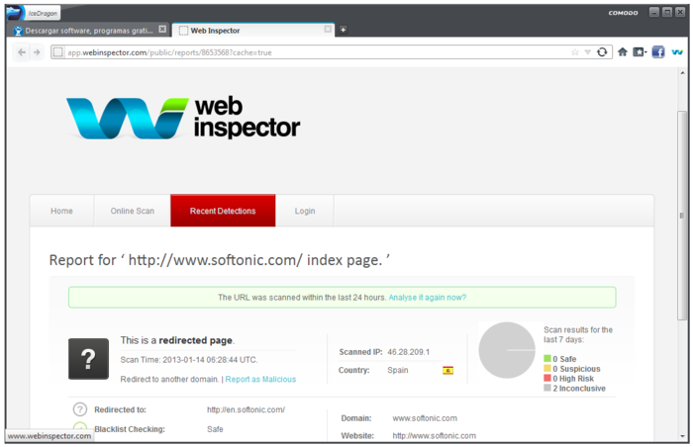This screenshot has width=693, height=447.
Task: Bookmark this page with the star icon
Action: tap(574, 52)
